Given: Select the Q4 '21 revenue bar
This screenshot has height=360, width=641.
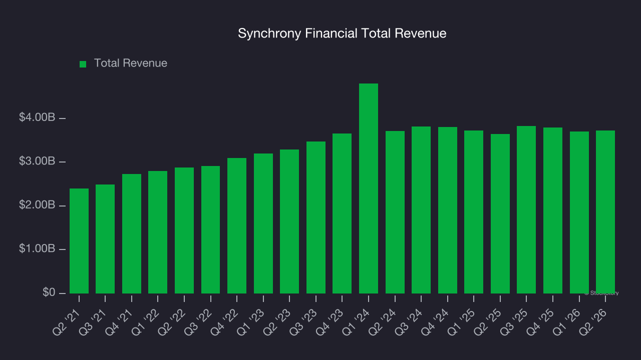Looking at the screenshot, I should tap(132, 233).
